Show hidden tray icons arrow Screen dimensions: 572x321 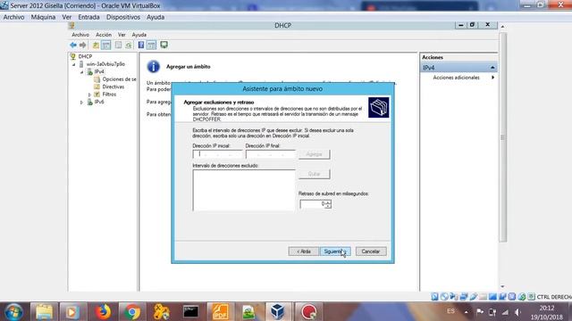[x=467, y=312]
